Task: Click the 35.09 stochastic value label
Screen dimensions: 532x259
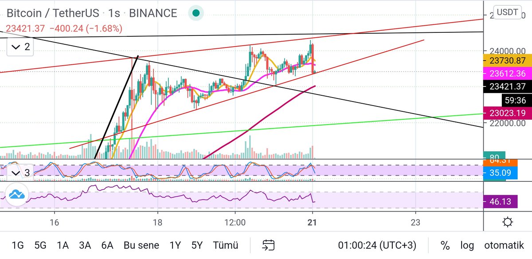Action: point(501,173)
